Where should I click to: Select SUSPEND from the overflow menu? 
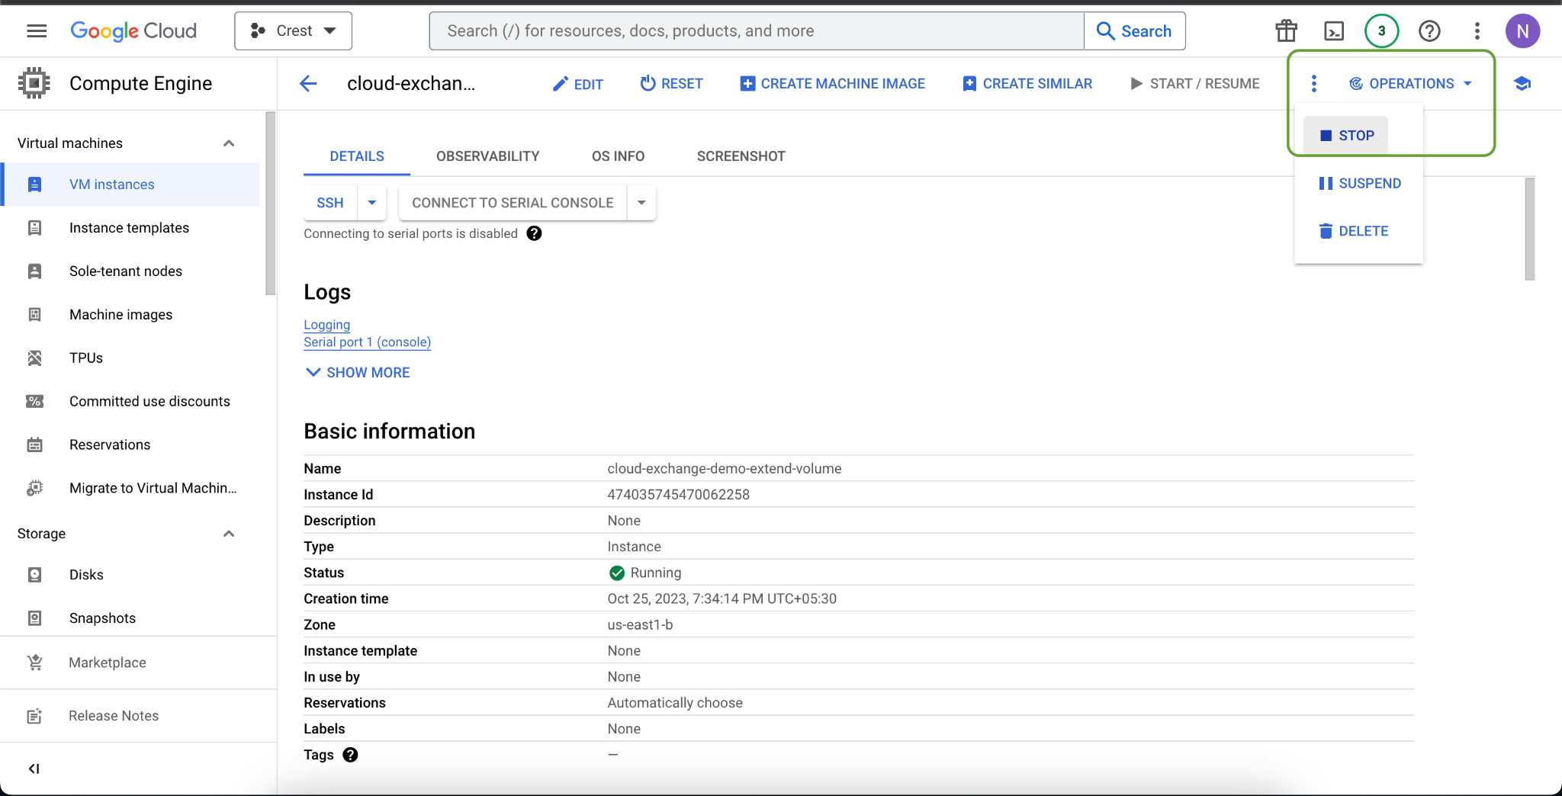[x=1359, y=184]
